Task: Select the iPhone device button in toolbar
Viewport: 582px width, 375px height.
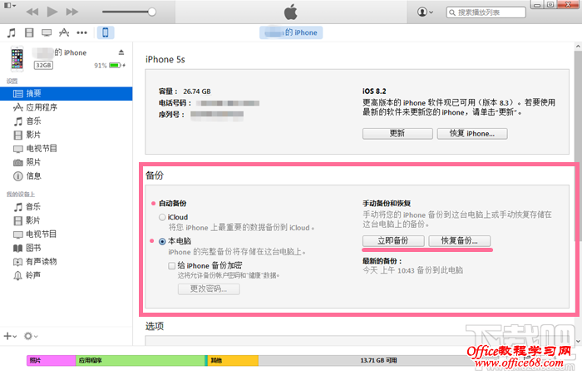Action: click(x=106, y=32)
